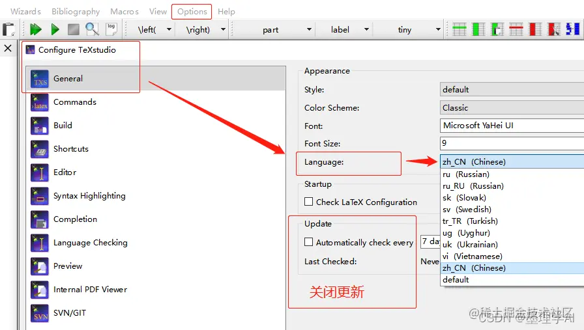This screenshot has height=330, width=584.
Task: Expand the \left( dropdown arrow
Action: pyautogui.click(x=169, y=29)
